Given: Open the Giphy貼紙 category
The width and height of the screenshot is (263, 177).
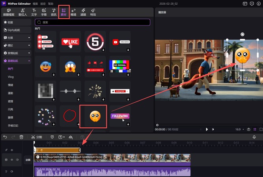Looking at the screenshot, I should coord(17,30).
